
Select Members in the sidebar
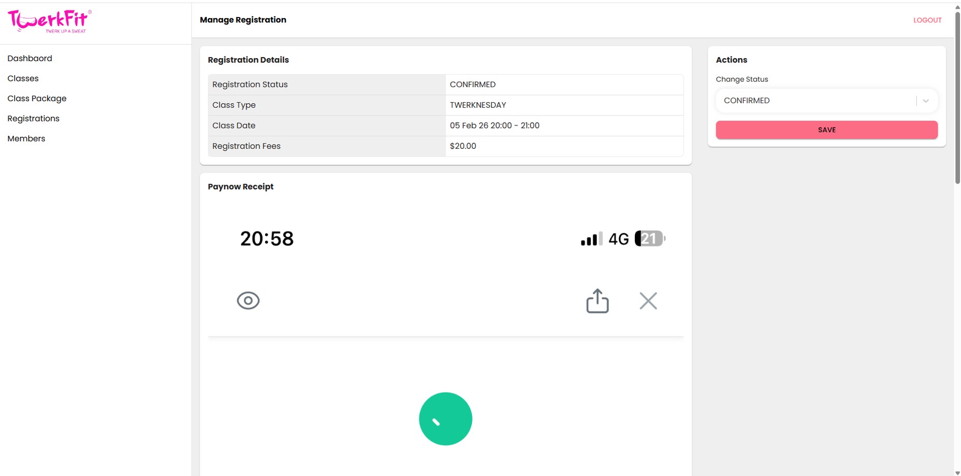point(26,138)
